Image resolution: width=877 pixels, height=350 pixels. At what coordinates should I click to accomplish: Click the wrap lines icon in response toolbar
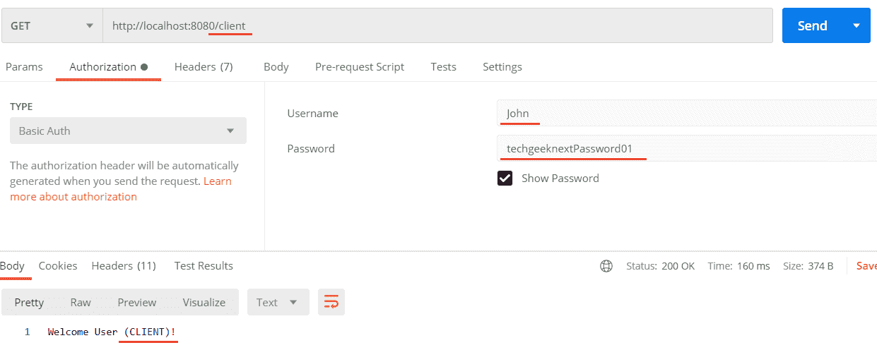pyautogui.click(x=331, y=302)
